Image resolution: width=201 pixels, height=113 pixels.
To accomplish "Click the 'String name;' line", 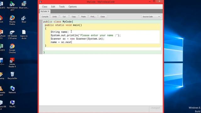I will coord(60,32).
